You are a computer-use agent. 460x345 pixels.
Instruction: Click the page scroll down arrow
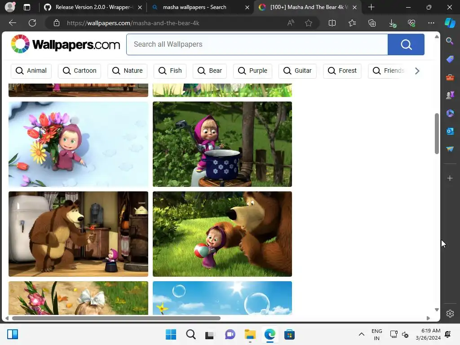(x=437, y=310)
